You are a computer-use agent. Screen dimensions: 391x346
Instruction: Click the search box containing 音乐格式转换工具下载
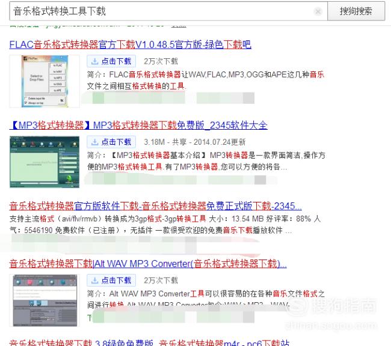[x=168, y=11]
